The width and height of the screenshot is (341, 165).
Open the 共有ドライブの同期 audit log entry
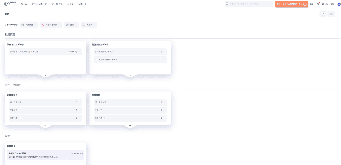(45, 155)
